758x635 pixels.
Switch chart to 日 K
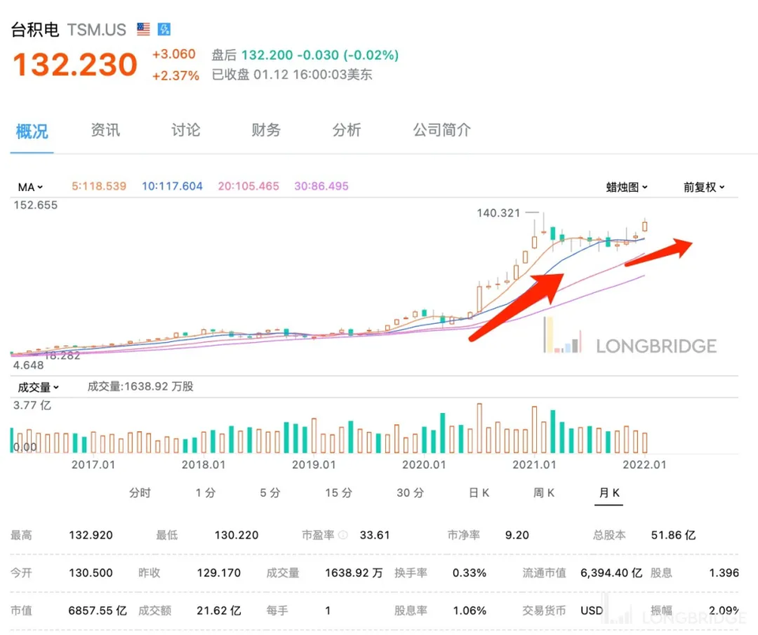pos(479,493)
